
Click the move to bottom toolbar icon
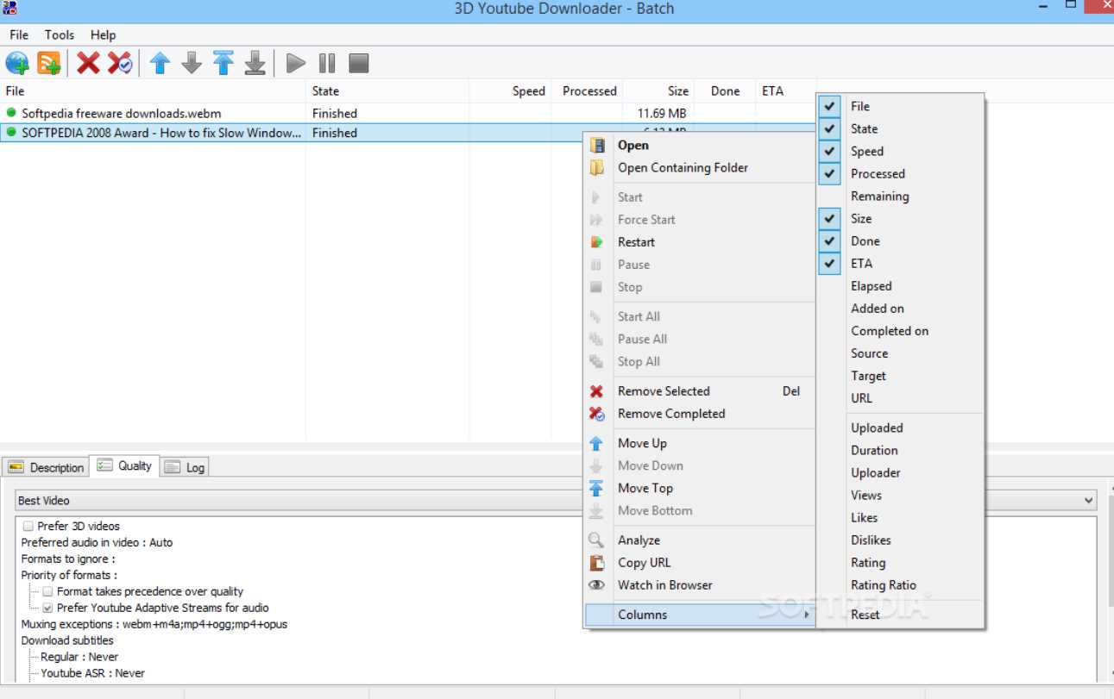tap(255, 63)
